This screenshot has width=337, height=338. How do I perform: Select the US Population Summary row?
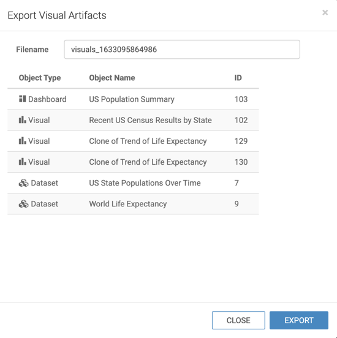pos(133,99)
